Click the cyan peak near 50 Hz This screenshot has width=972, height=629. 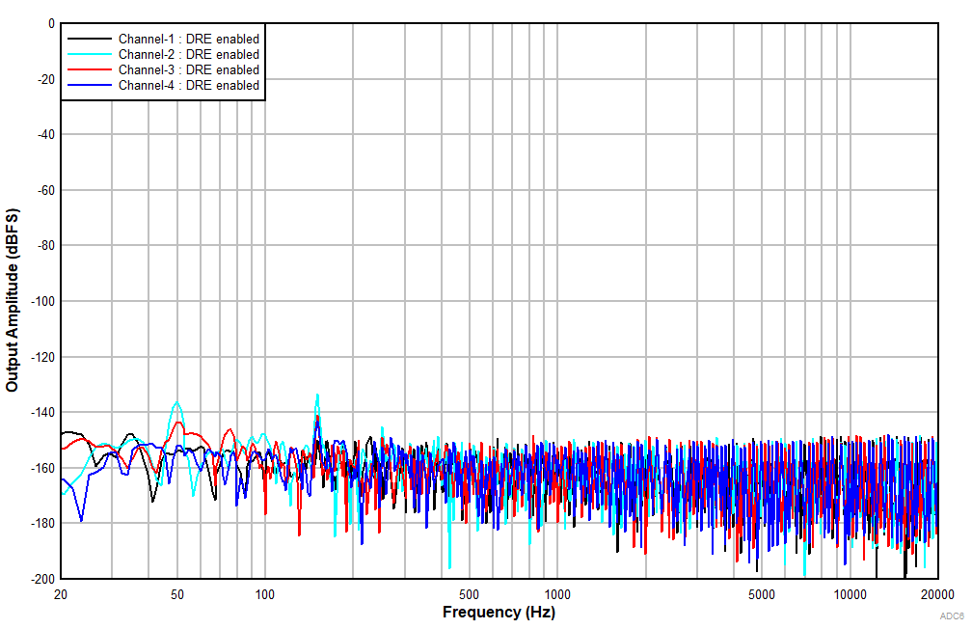pyautogui.click(x=177, y=402)
